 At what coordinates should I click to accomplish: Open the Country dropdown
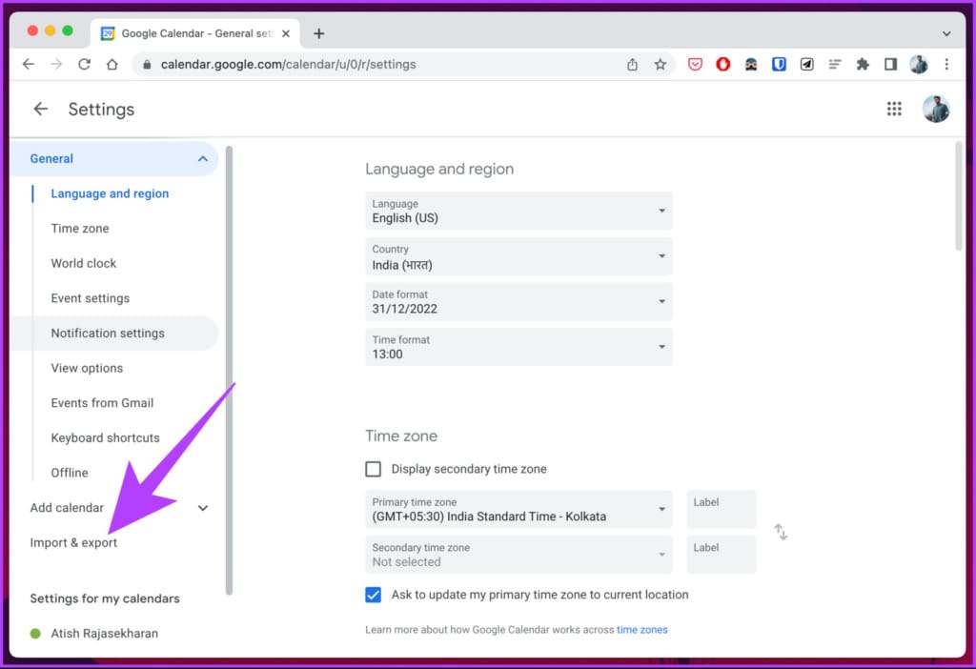pos(518,256)
